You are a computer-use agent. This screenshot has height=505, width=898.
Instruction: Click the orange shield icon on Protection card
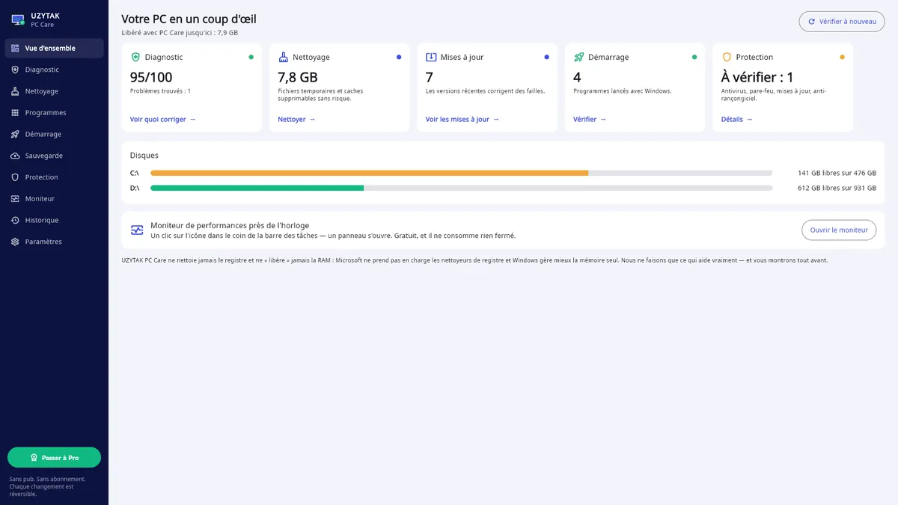coord(727,57)
